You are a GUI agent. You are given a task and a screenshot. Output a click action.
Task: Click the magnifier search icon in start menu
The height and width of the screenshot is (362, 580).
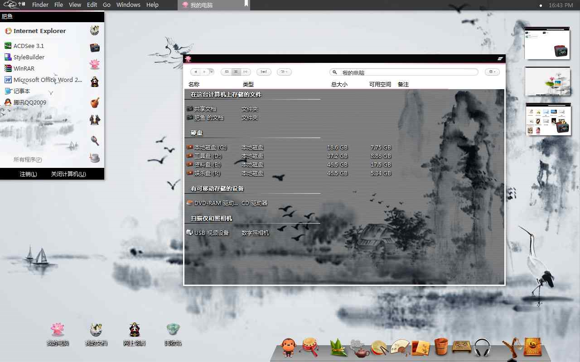[x=94, y=140]
